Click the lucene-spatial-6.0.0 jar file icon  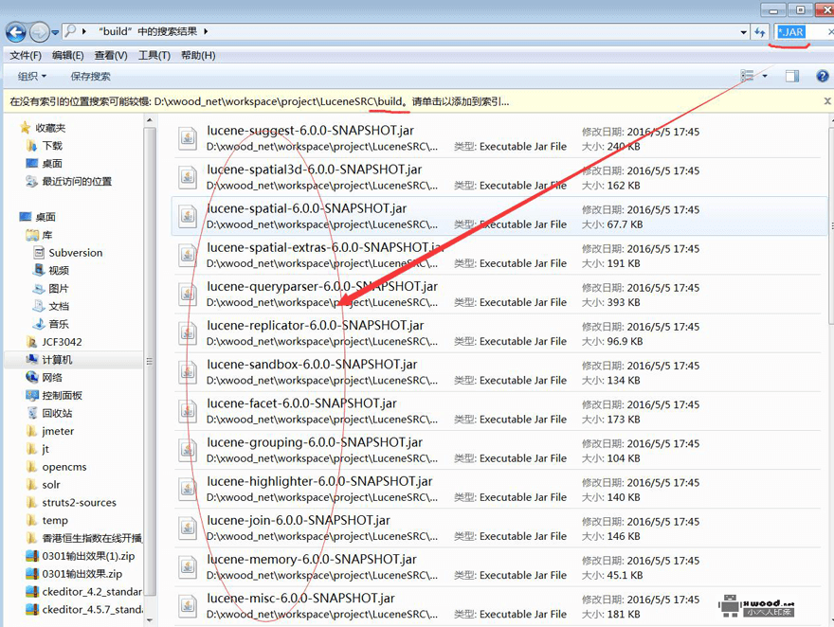188,216
